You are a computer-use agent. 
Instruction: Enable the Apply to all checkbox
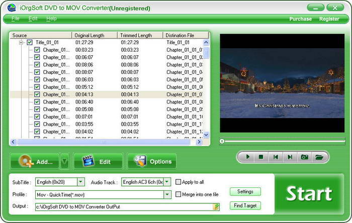[x=178, y=182]
